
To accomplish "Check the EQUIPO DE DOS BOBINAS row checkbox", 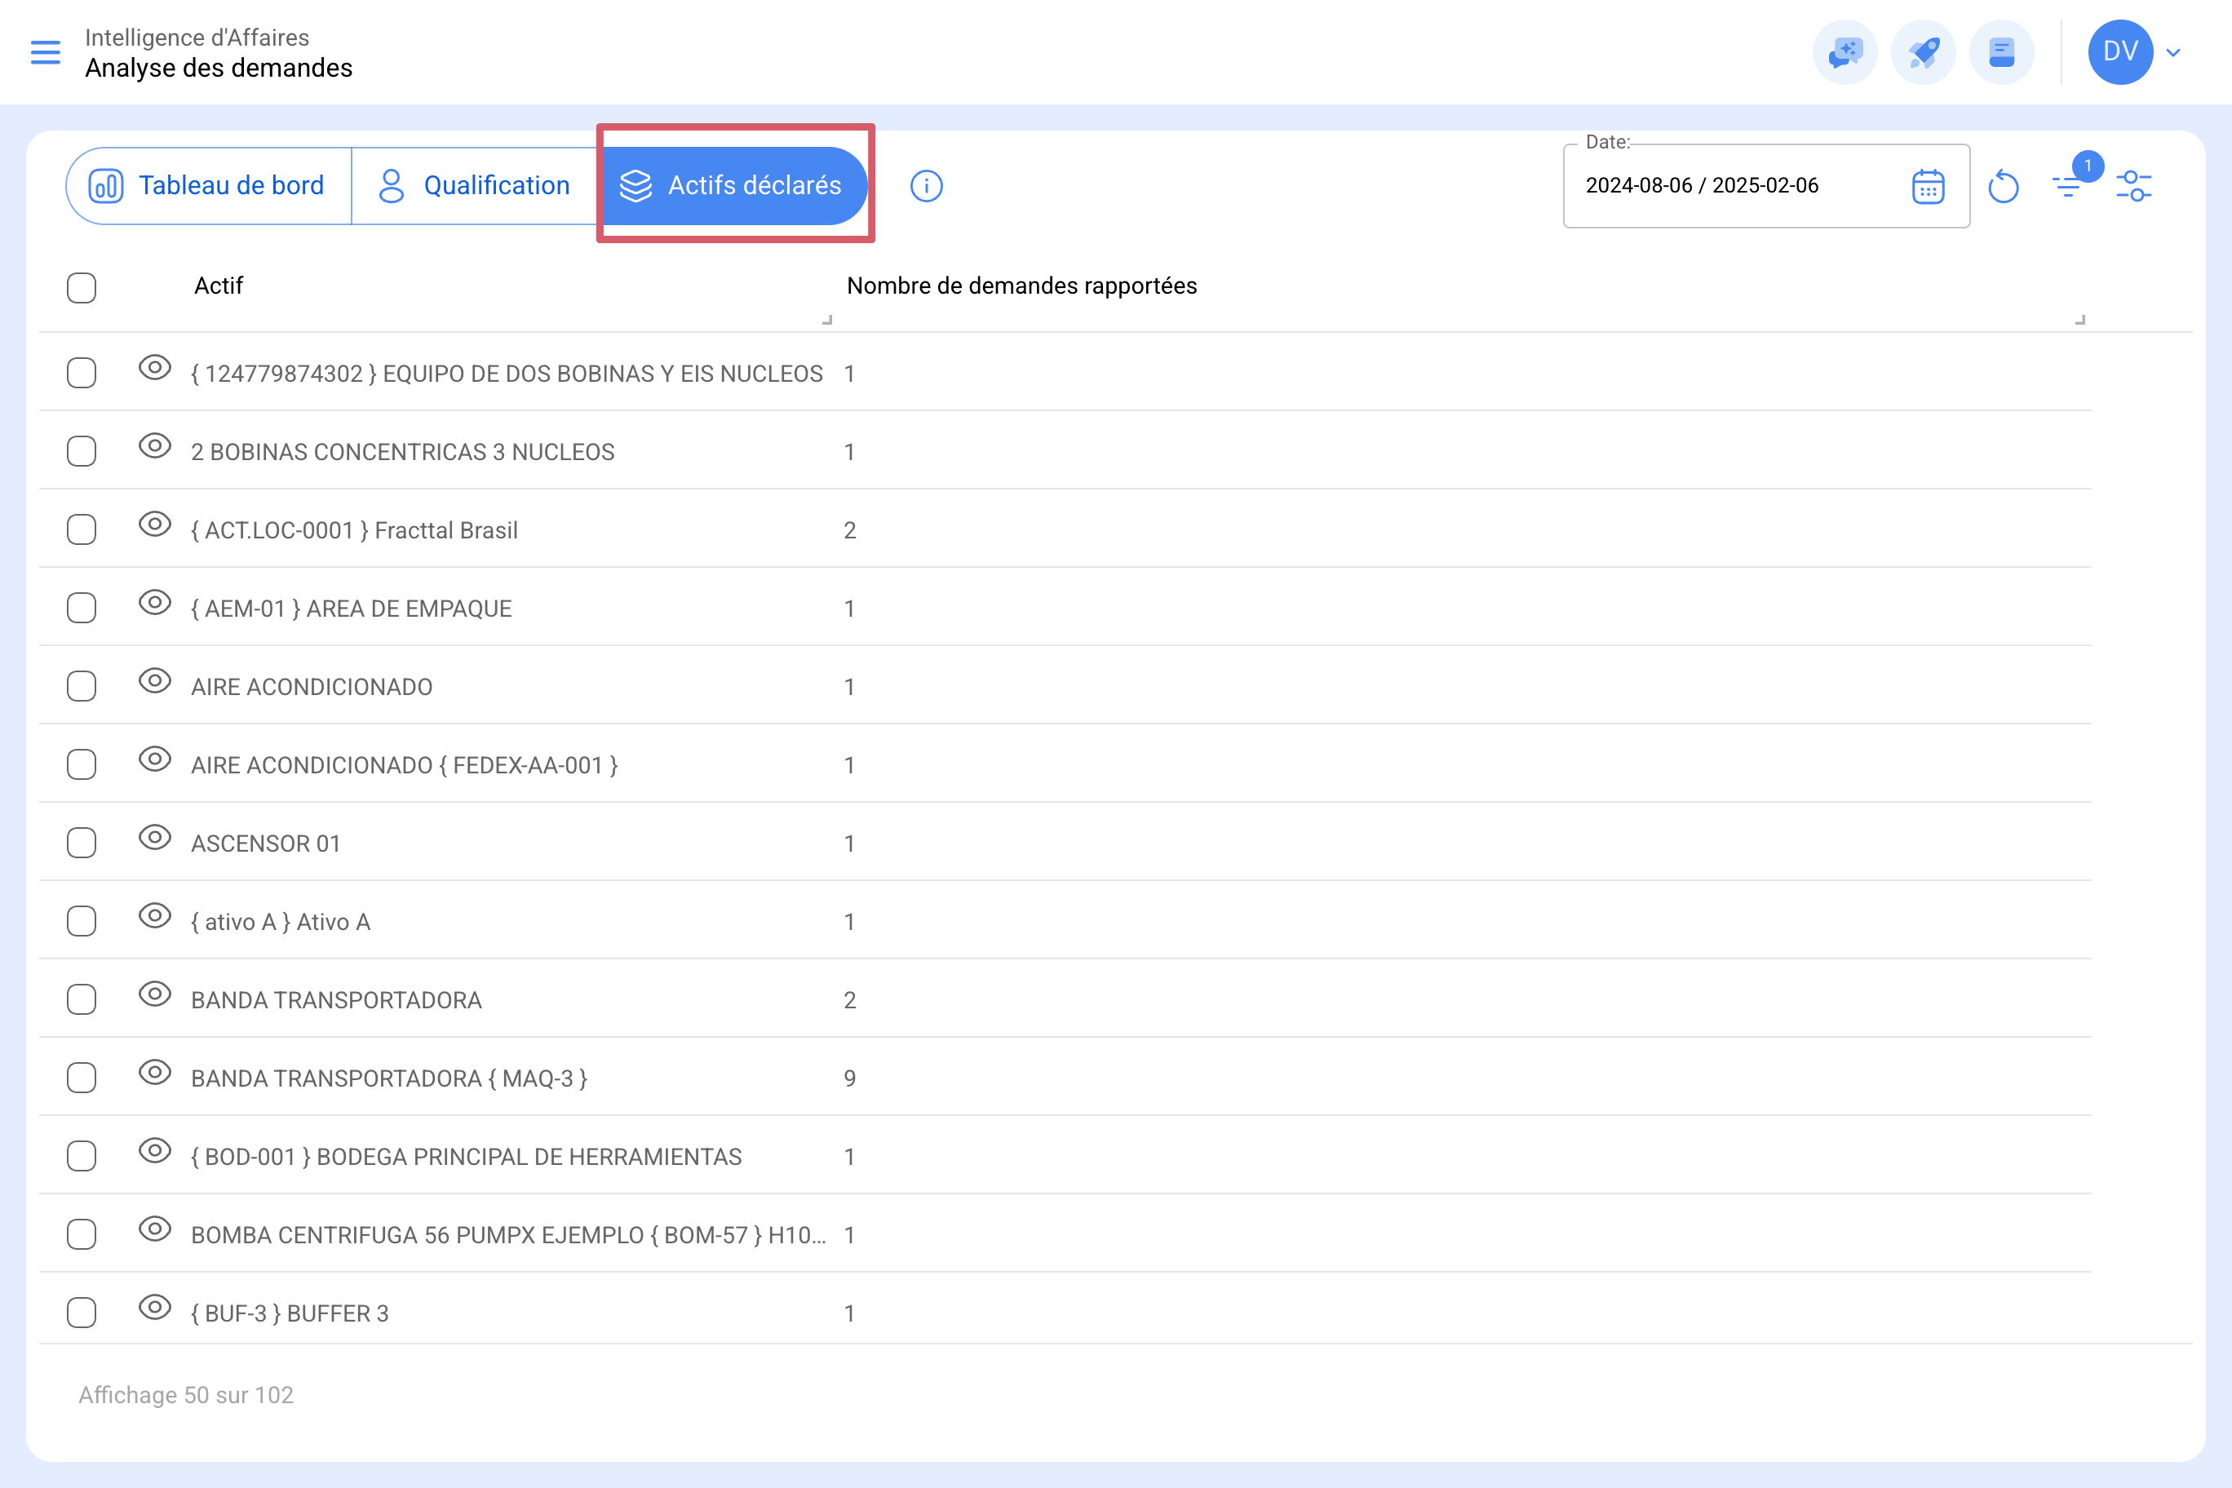I will tap(82, 373).
